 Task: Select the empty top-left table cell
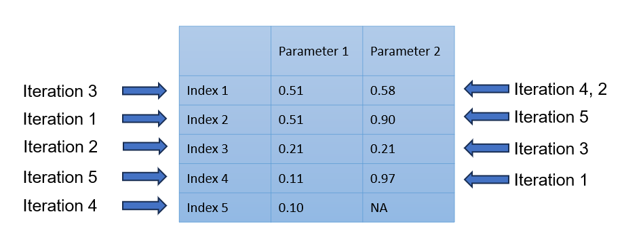tap(225, 51)
